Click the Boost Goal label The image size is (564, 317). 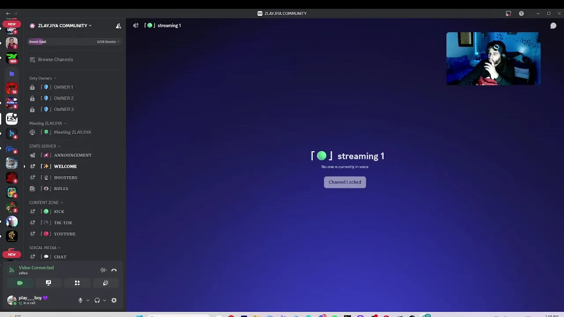(38, 42)
